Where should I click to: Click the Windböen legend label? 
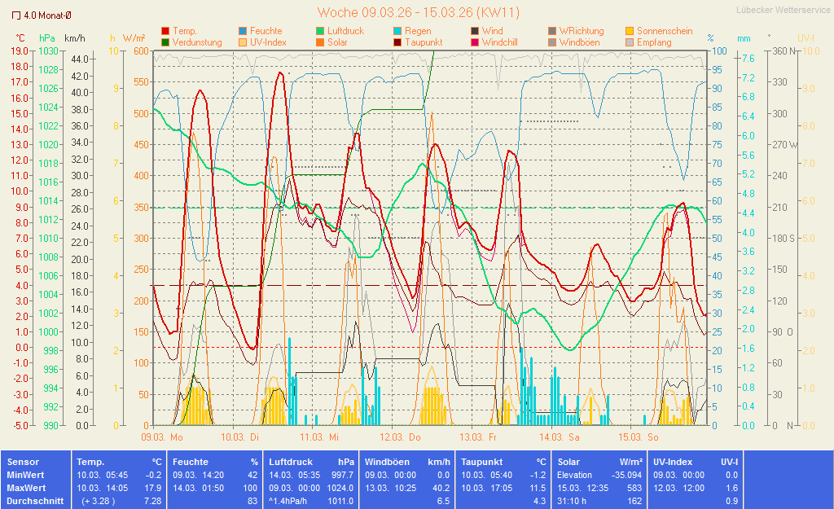tap(579, 42)
